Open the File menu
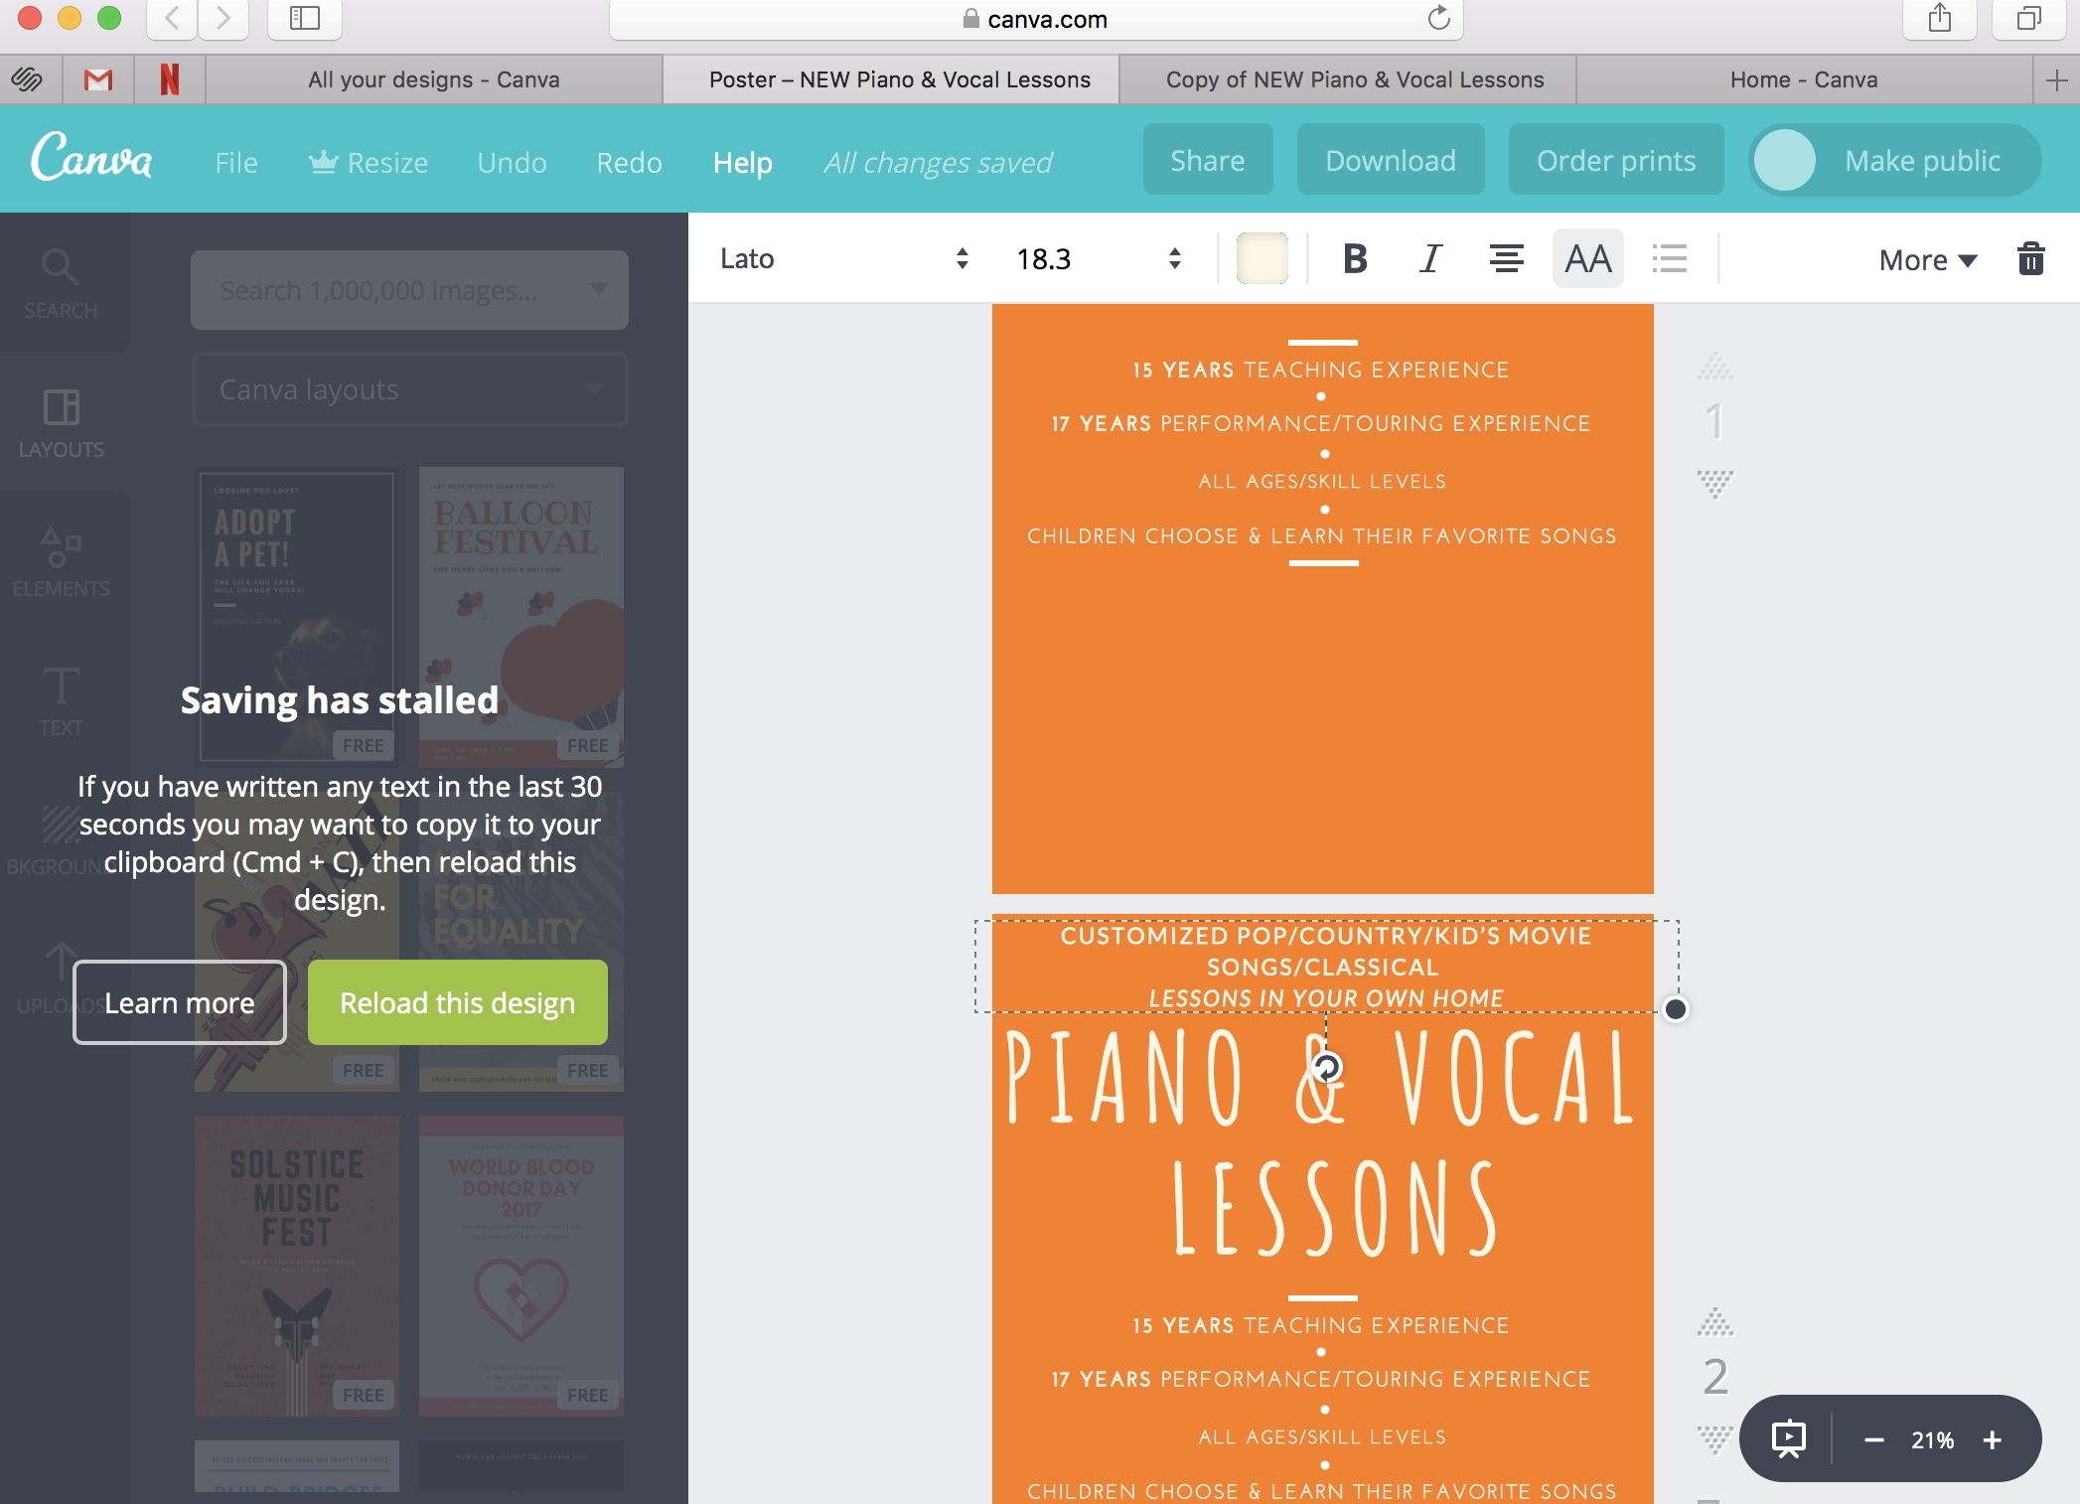 (236, 162)
